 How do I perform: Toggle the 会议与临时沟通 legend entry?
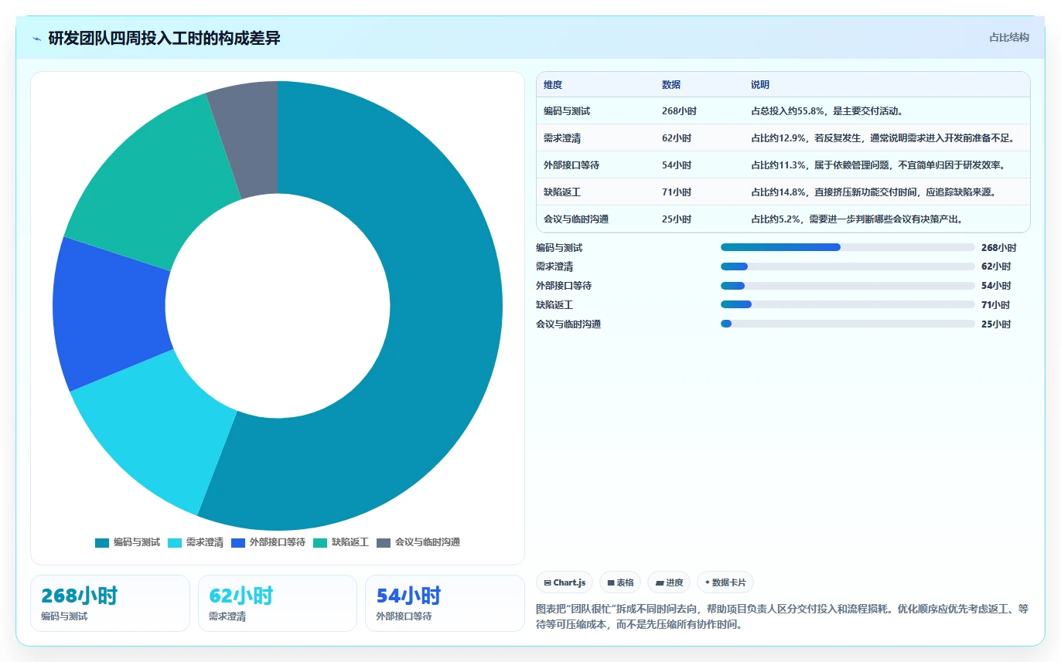pyautogui.click(x=418, y=542)
